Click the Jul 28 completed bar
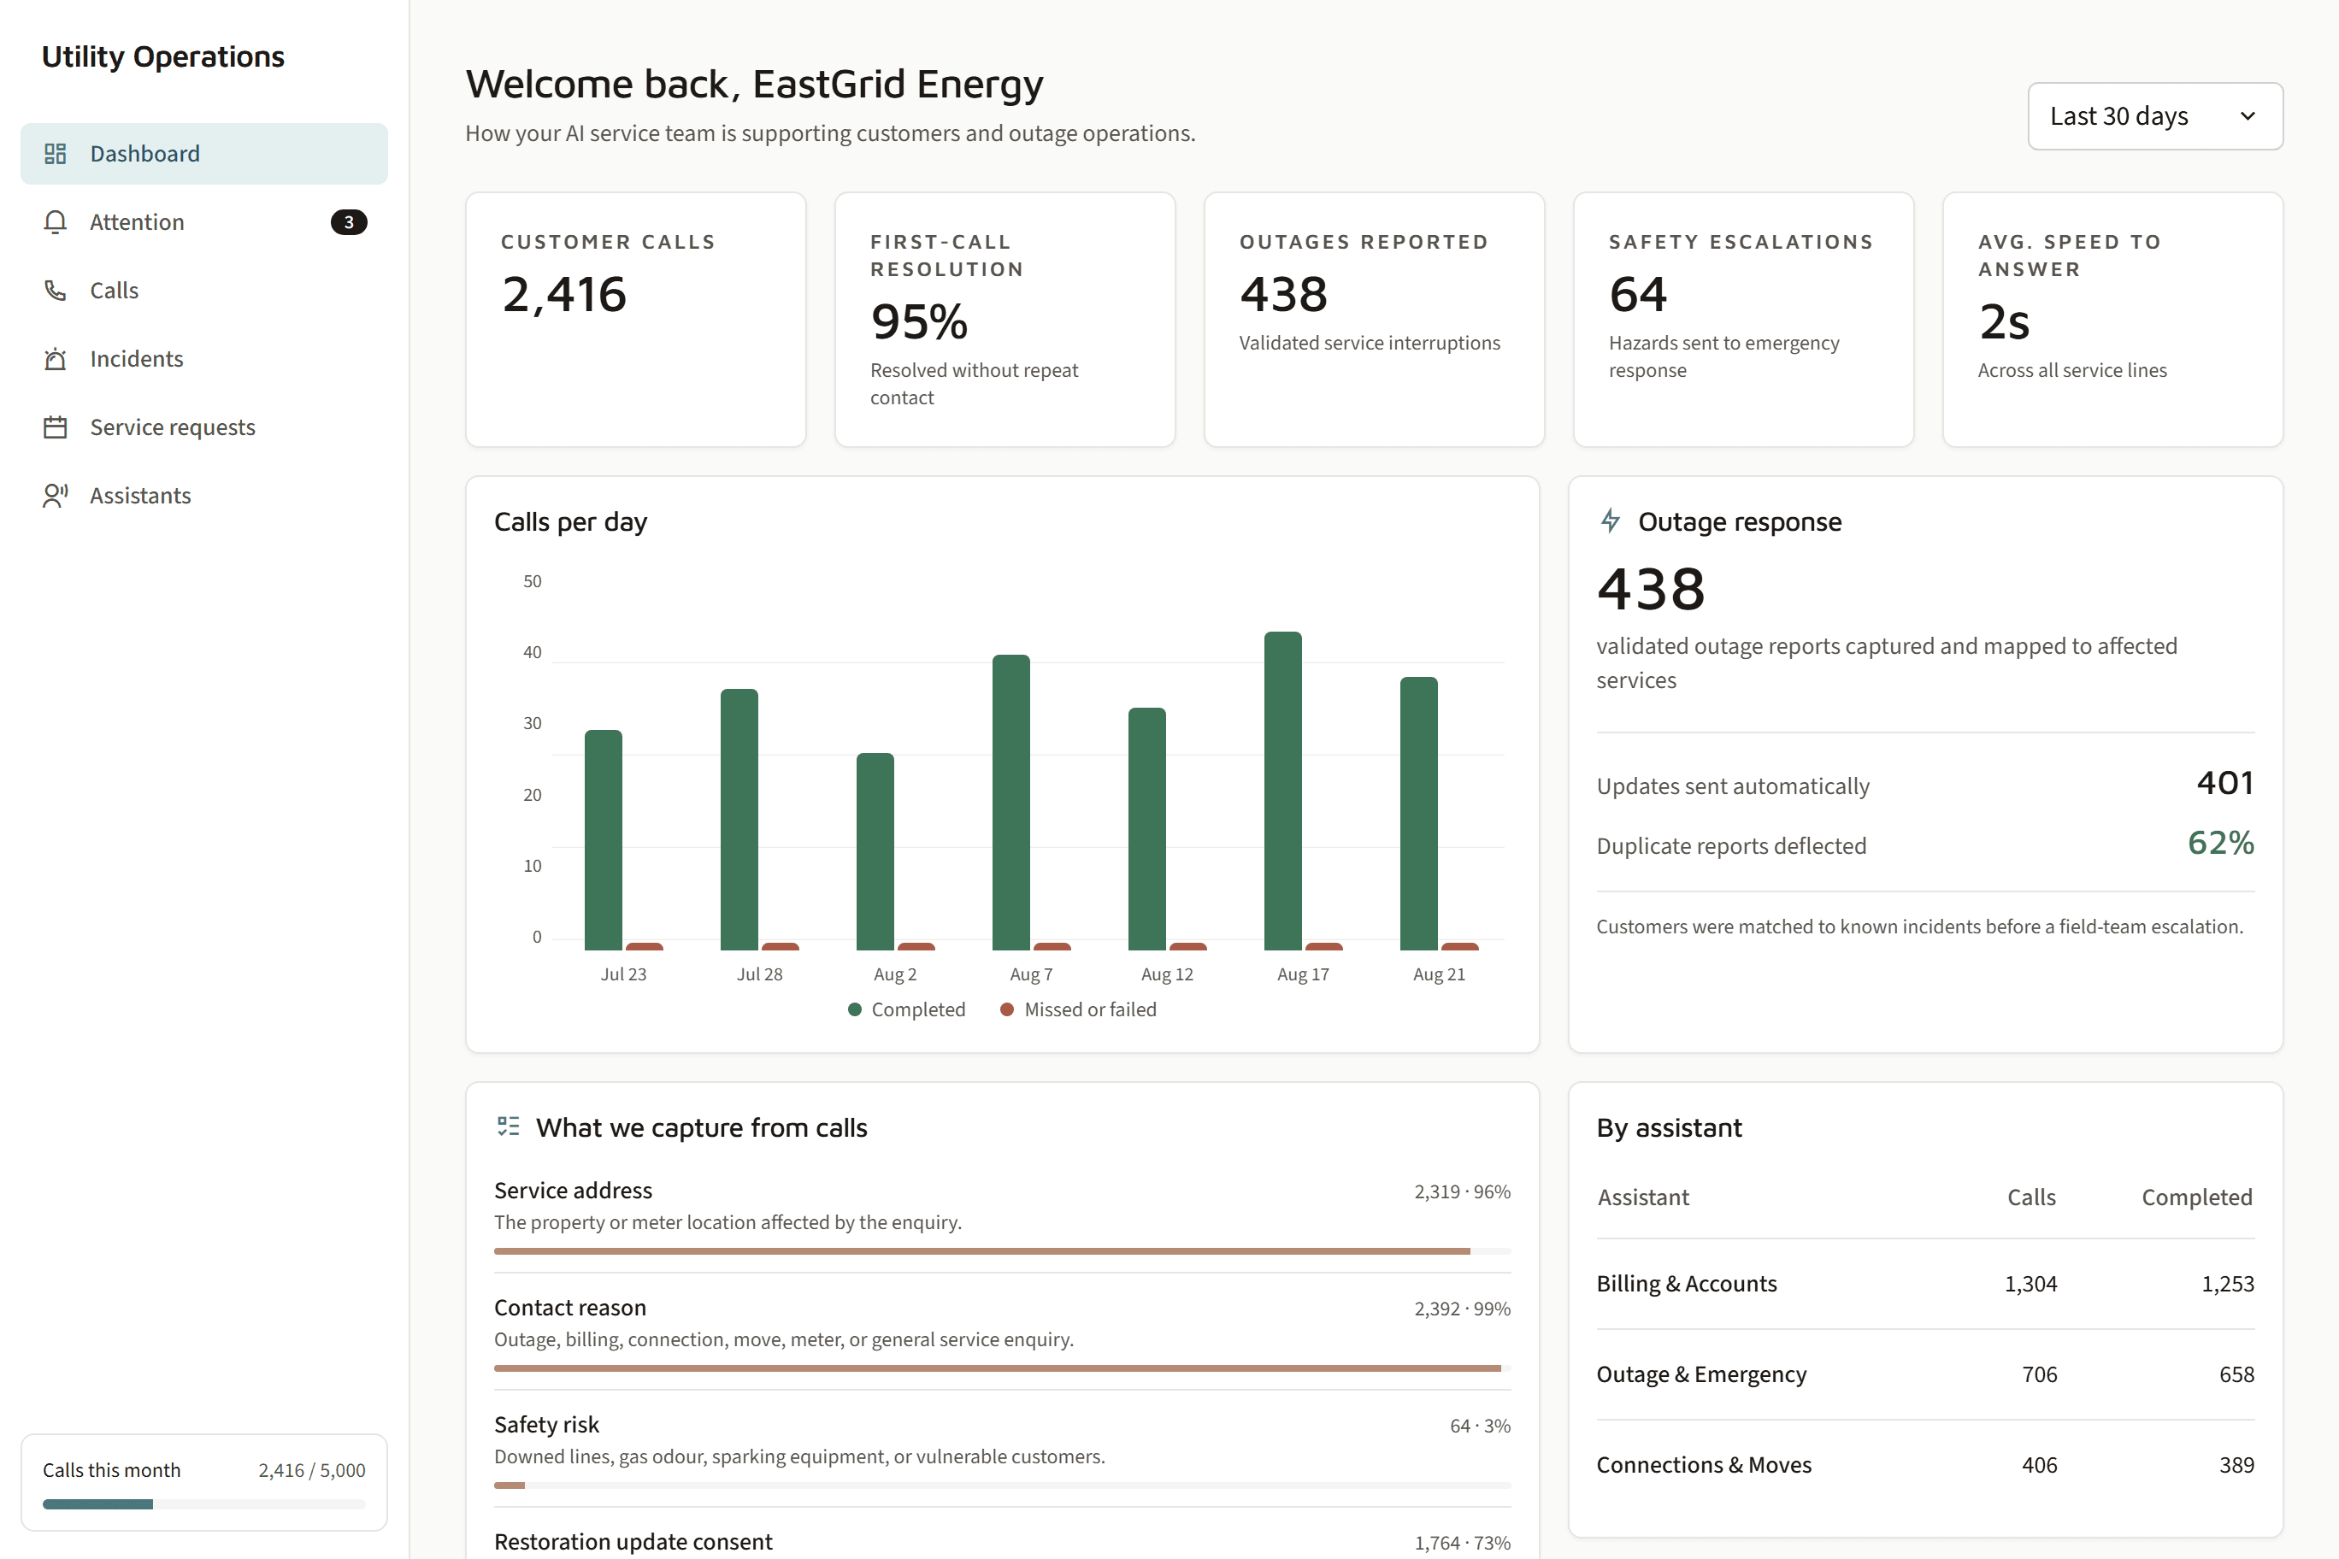This screenshot has width=2339, height=1559. [x=739, y=820]
